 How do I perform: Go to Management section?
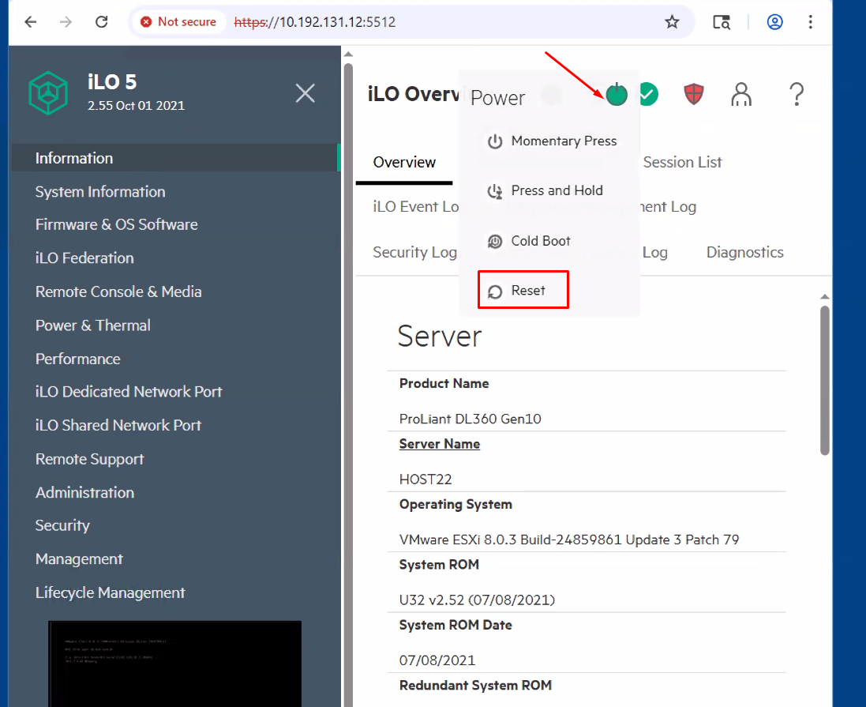click(x=79, y=559)
